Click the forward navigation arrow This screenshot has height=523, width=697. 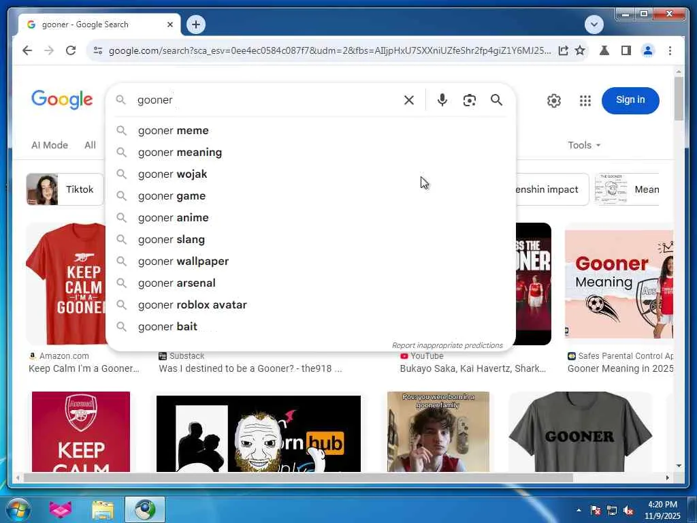point(49,50)
